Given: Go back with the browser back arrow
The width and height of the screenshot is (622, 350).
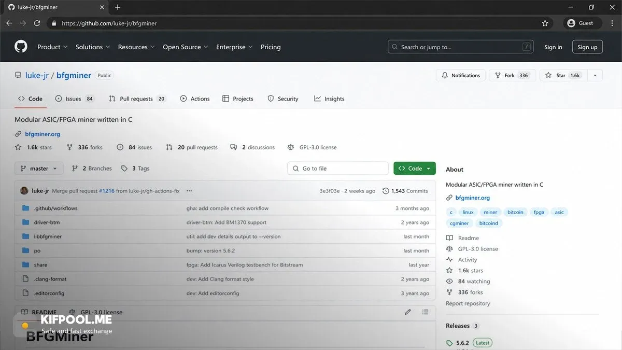Looking at the screenshot, I should click(9, 23).
